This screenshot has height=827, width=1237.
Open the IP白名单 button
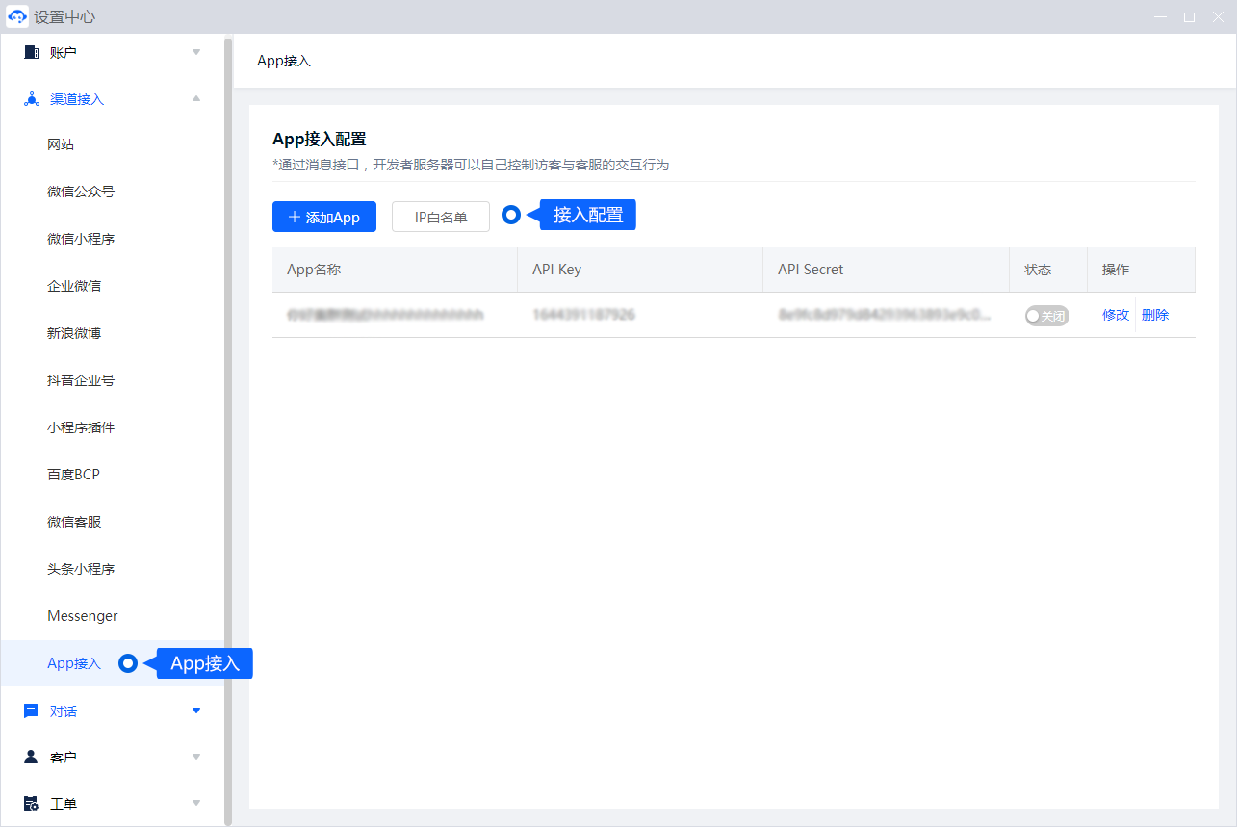tap(441, 217)
